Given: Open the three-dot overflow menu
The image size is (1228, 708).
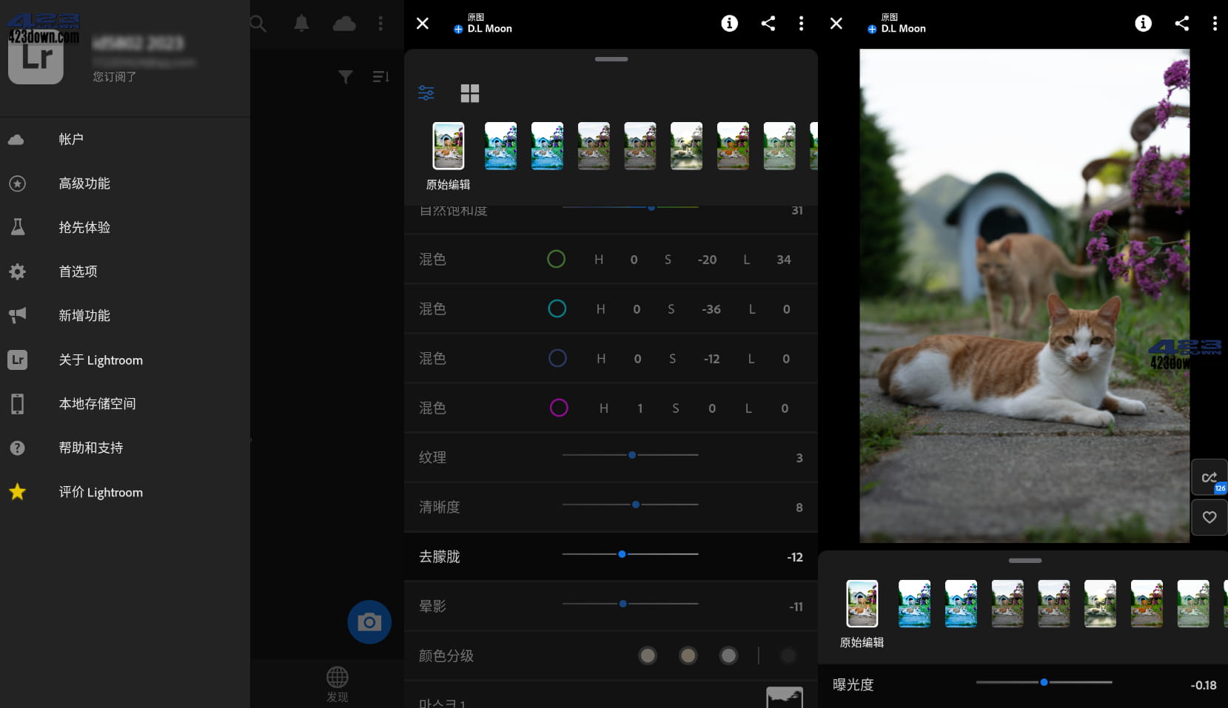Looking at the screenshot, I should pyautogui.click(x=1216, y=23).
